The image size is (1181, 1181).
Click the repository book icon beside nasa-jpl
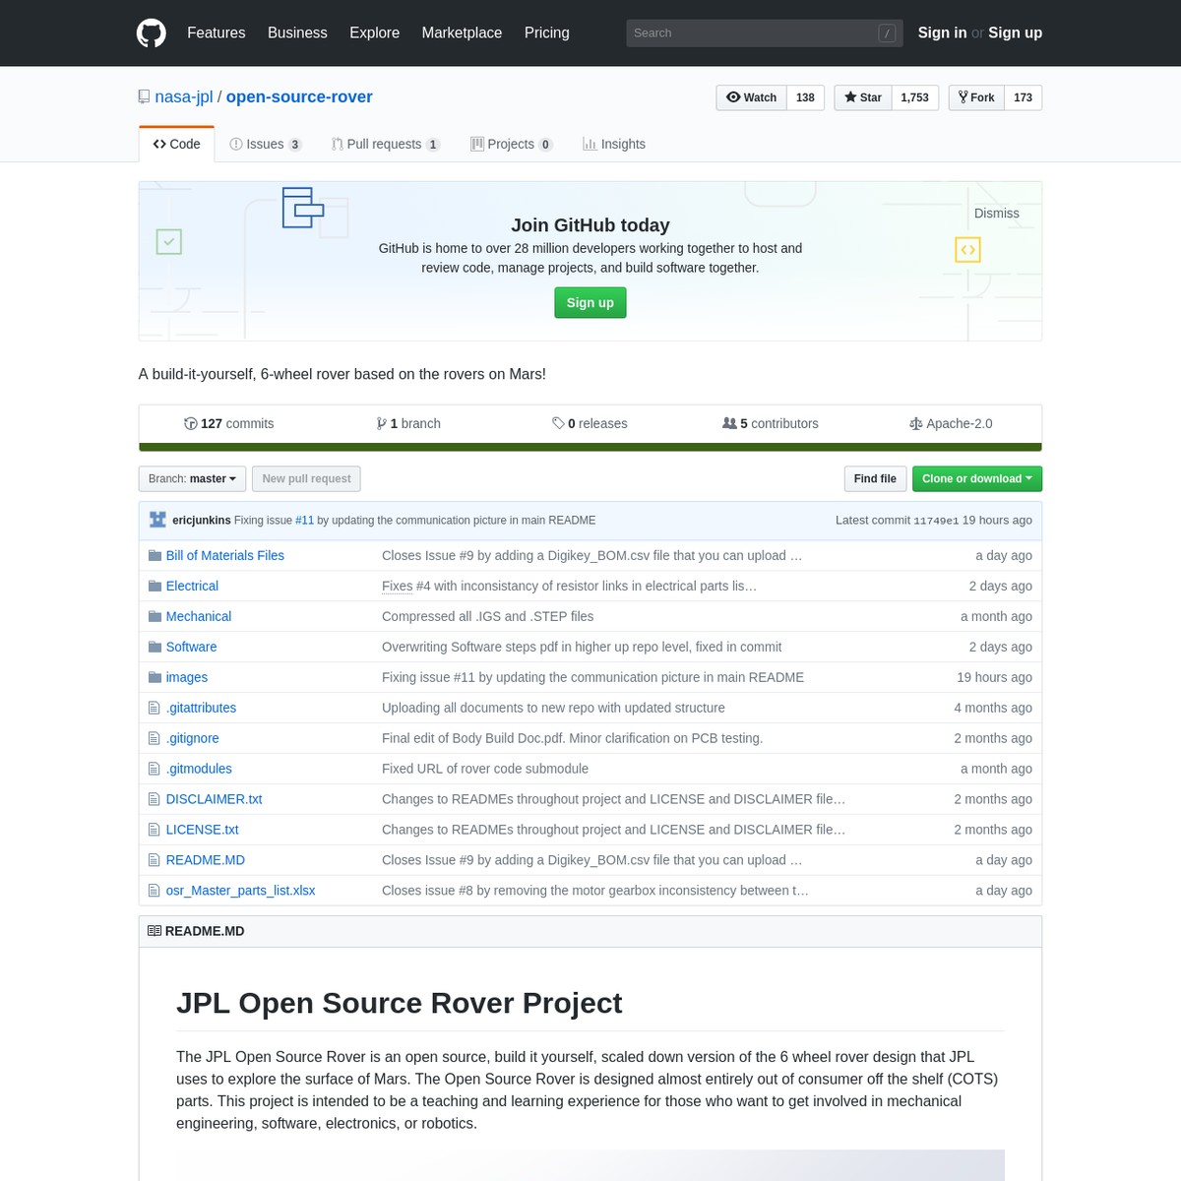(145, 97)
